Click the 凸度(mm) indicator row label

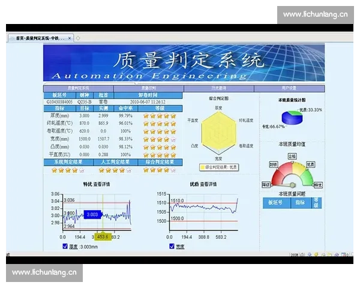(59, 147)
